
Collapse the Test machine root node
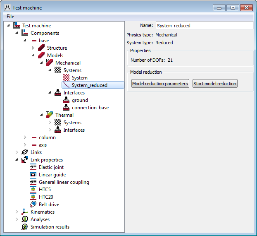(x=8, y=25)
